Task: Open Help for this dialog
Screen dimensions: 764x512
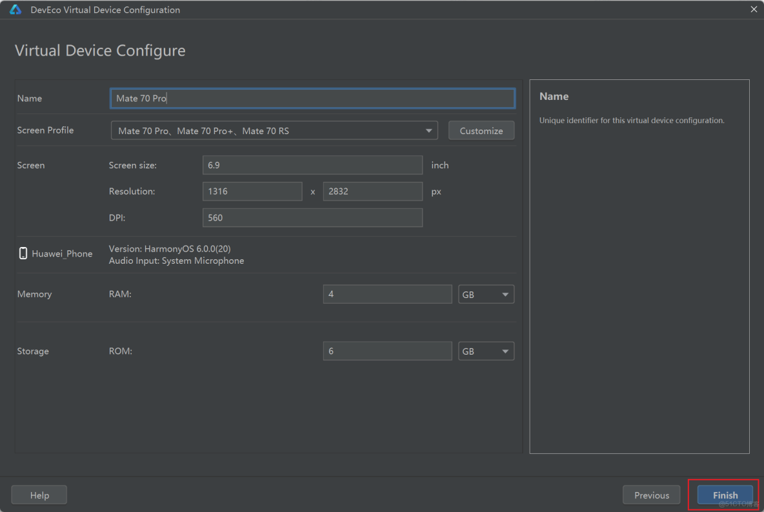Action: pyautogui.click(x=39, y=495)
